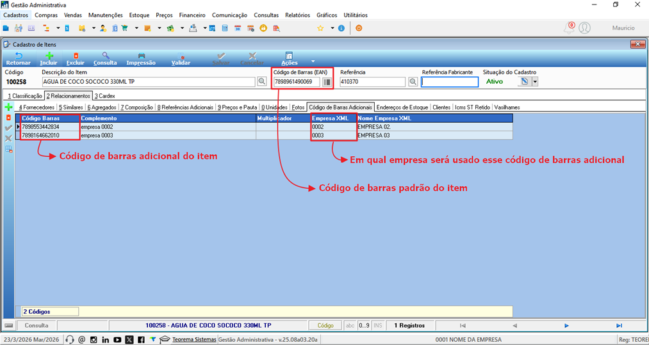Click the magnifier beside Descrição do Item

click(x=261, y=82)
